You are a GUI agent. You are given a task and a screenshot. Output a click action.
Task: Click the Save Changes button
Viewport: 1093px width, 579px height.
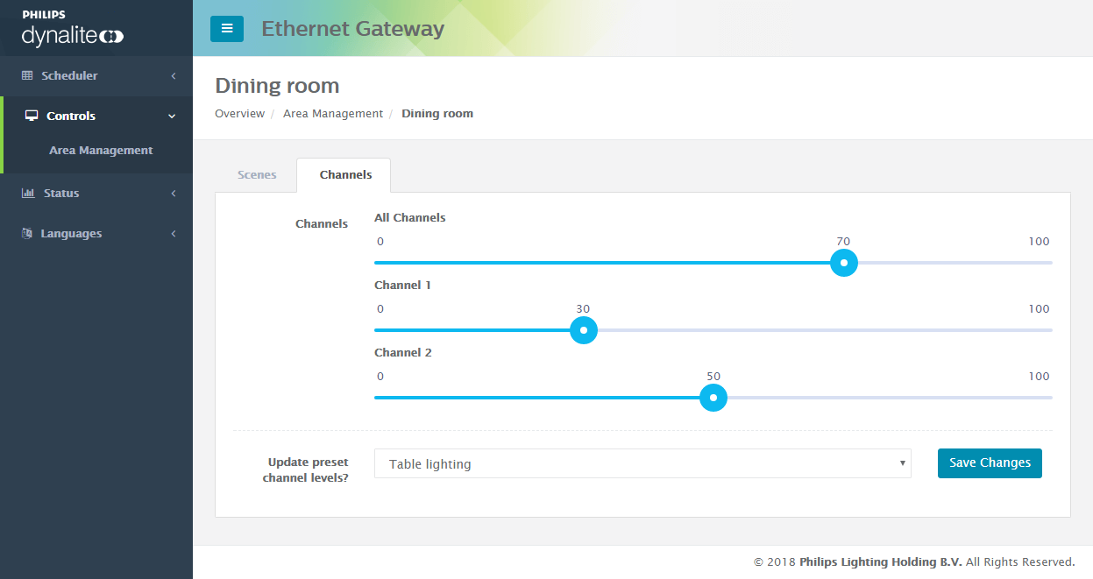(990, 462)
